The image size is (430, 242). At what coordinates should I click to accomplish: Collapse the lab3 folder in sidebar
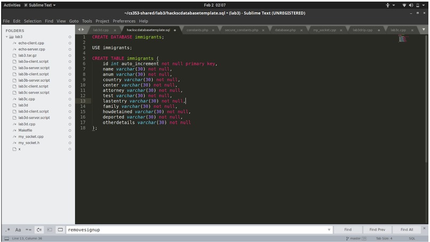[6, 37]
